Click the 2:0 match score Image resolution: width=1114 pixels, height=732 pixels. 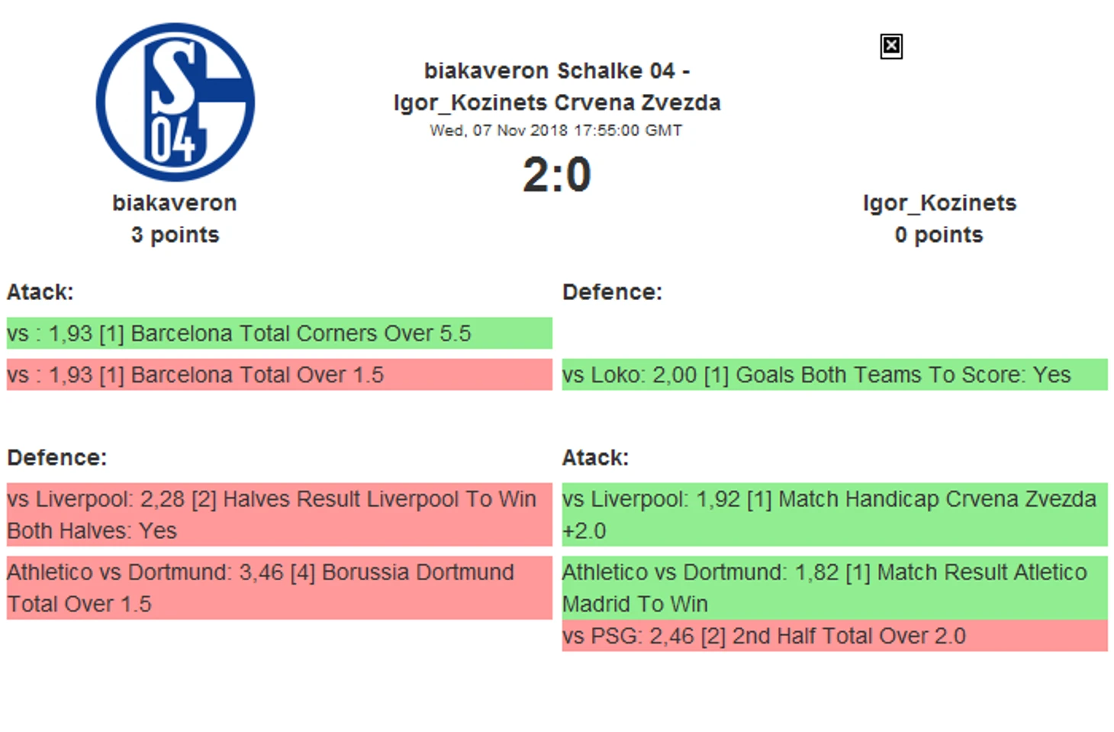[x=557, y=175]
